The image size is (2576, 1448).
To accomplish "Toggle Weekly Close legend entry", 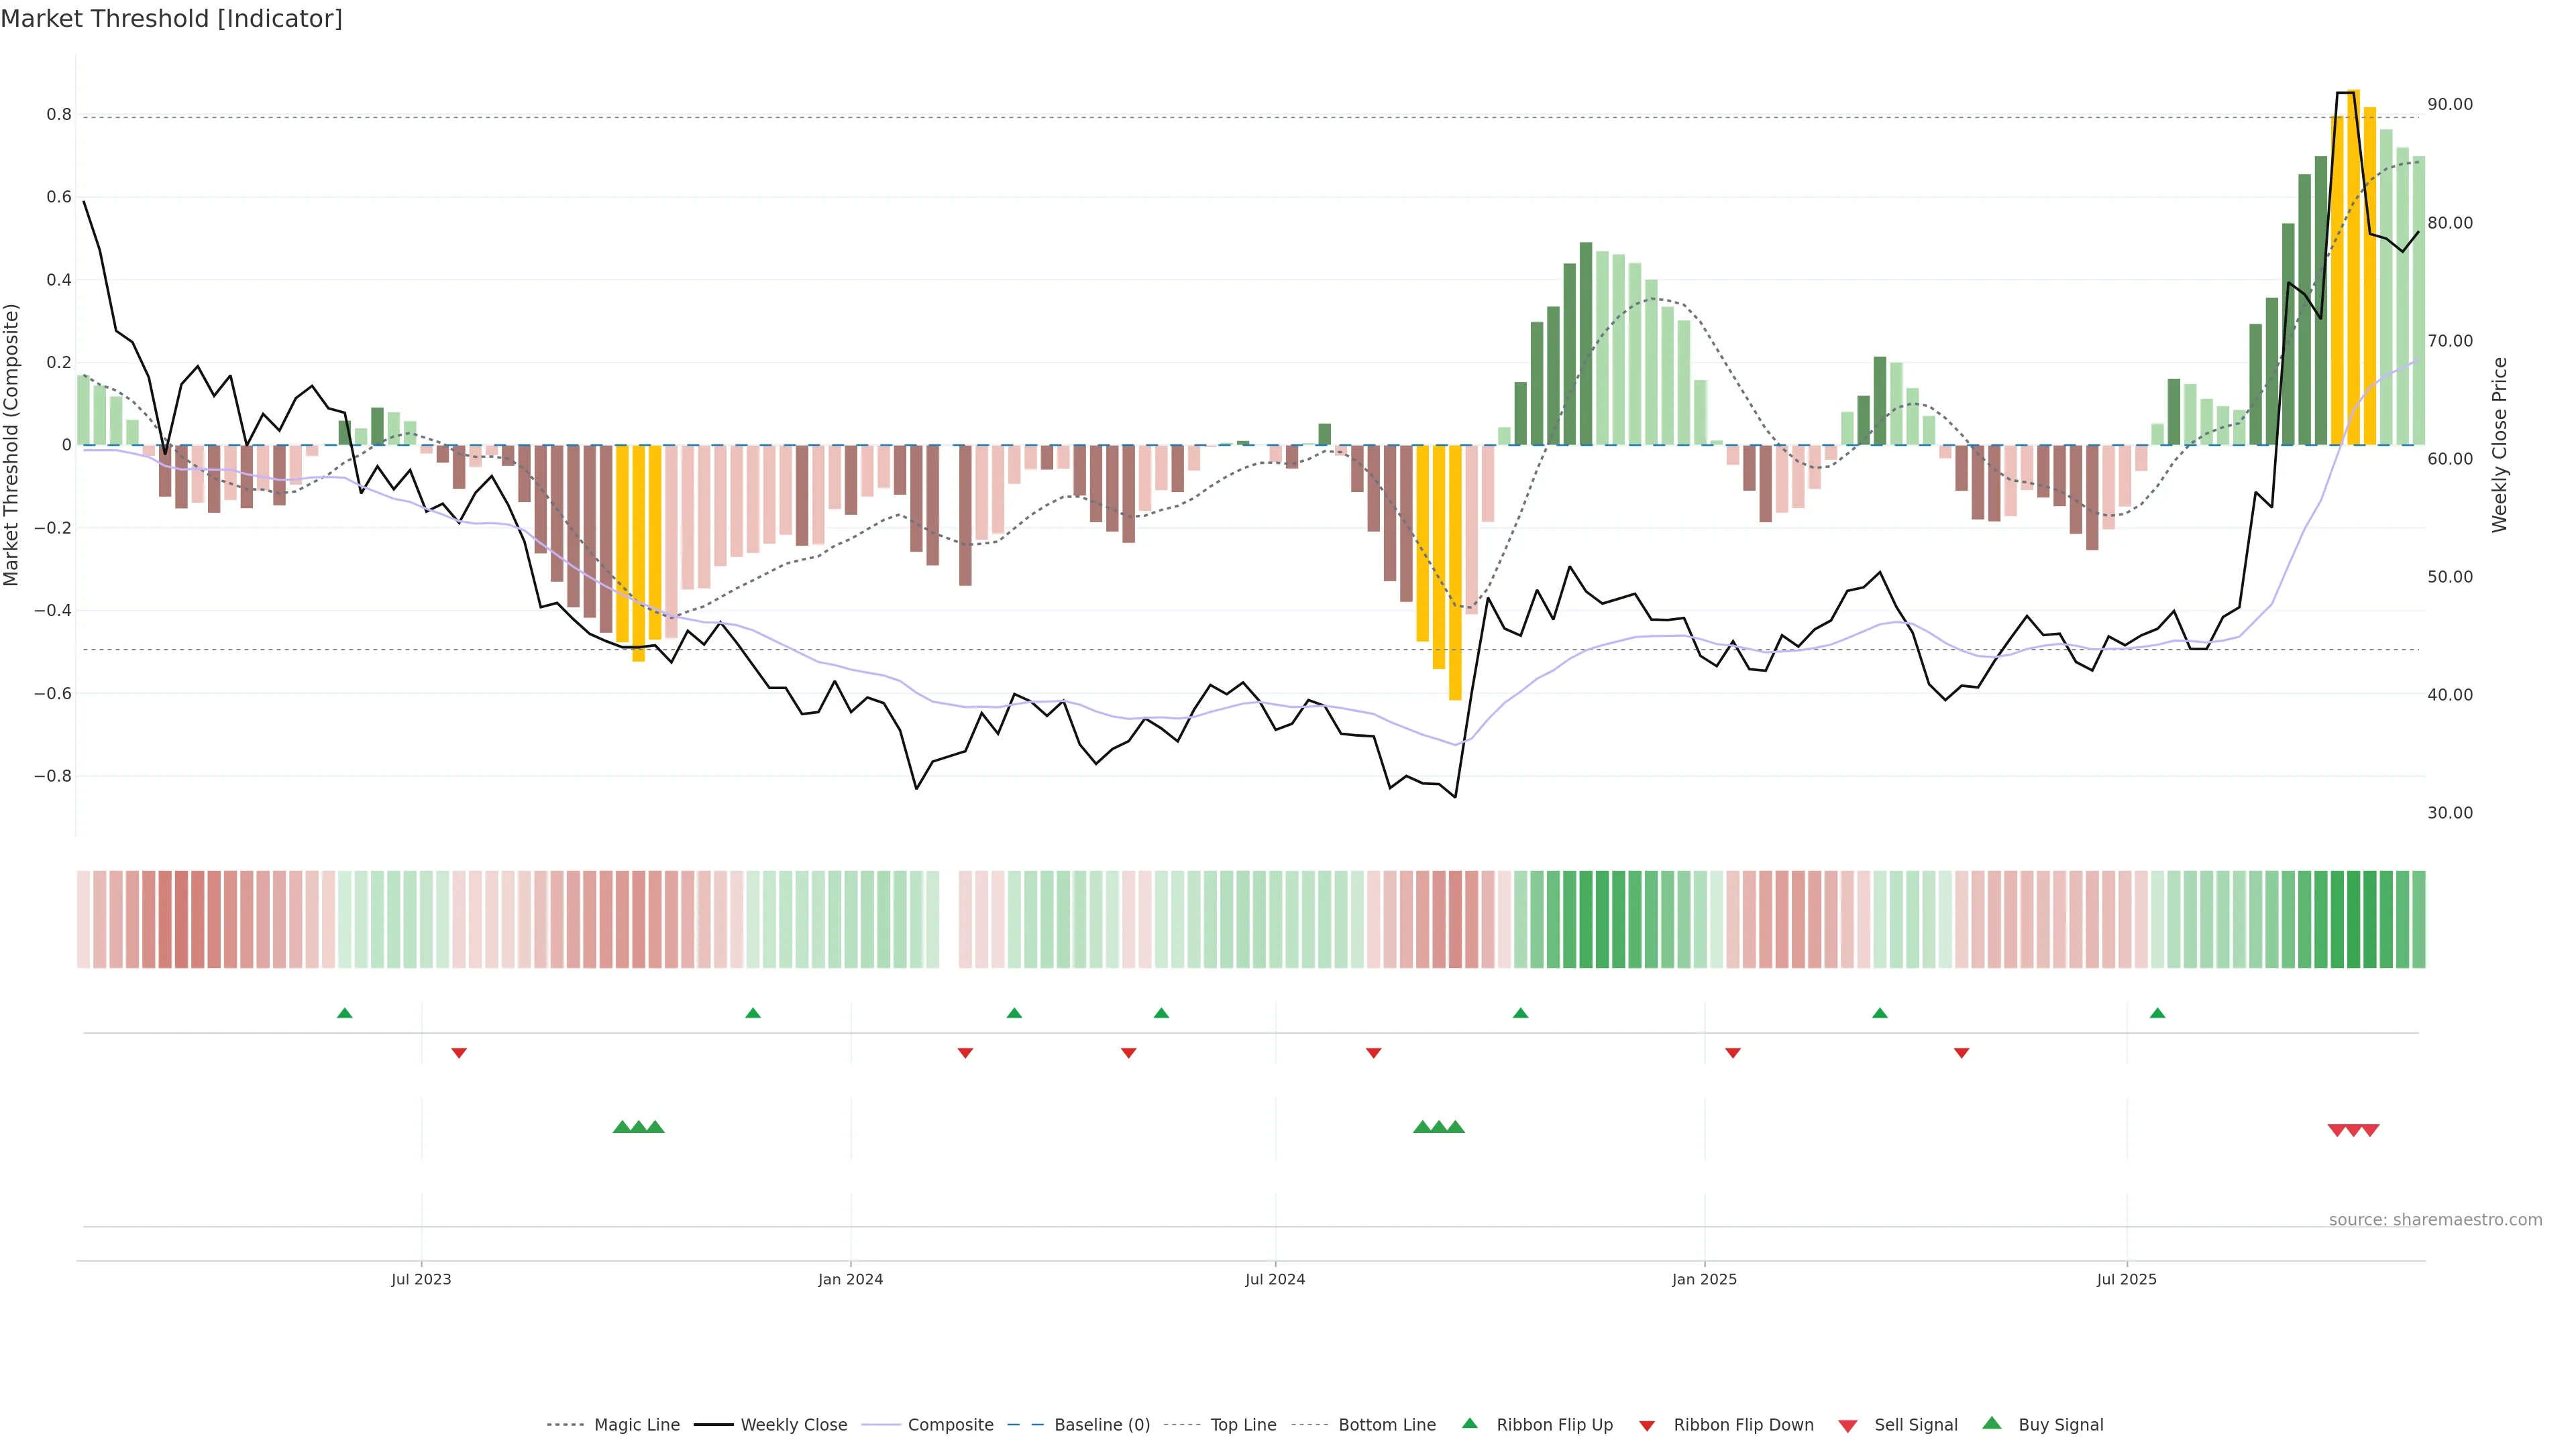I will tap(793, 1425).
